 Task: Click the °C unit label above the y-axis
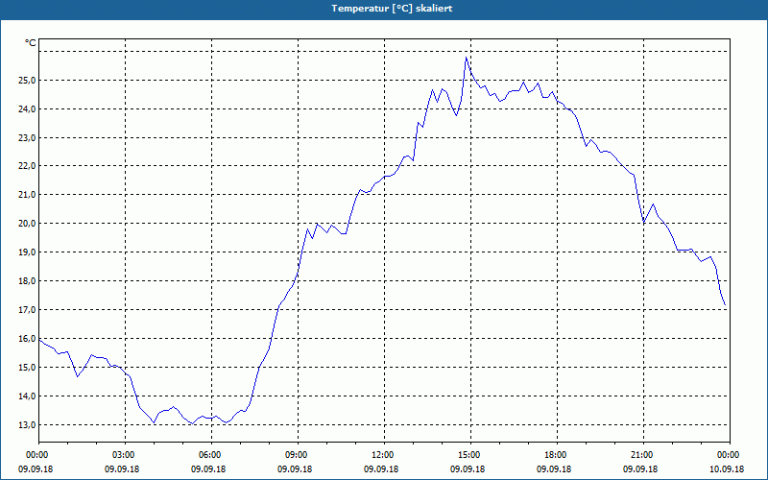click(31, 43)
